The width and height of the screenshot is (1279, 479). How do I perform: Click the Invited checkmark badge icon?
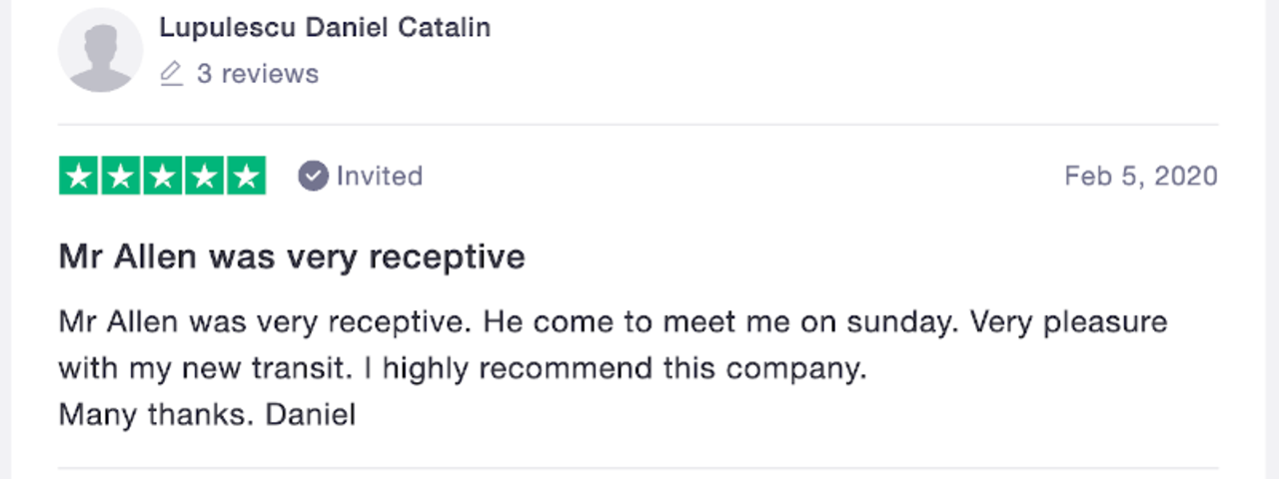point(313,177)
